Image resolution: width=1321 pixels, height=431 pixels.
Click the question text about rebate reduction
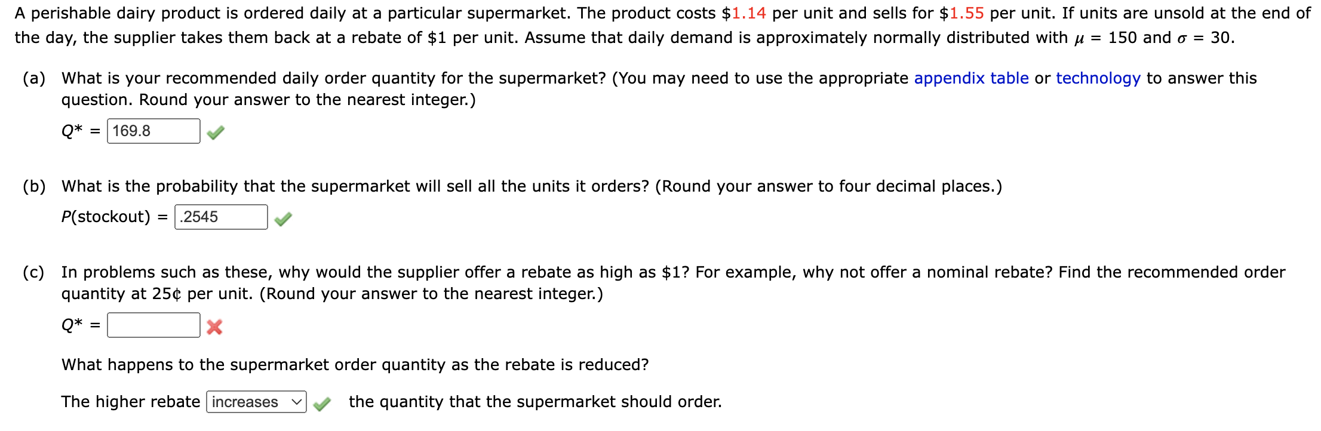[354, 364]
